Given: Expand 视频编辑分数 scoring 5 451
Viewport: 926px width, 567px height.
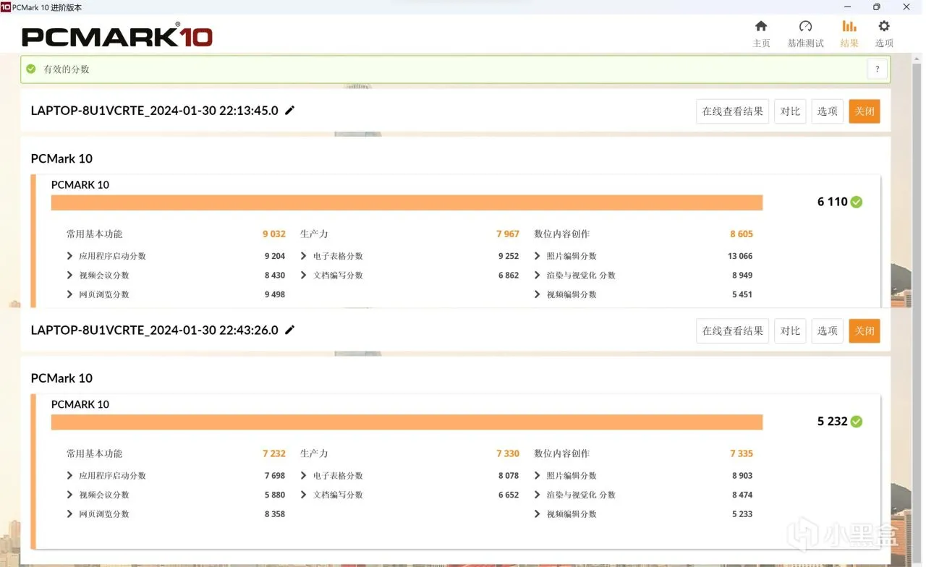Looking at the screenshot, I should 538,294.
